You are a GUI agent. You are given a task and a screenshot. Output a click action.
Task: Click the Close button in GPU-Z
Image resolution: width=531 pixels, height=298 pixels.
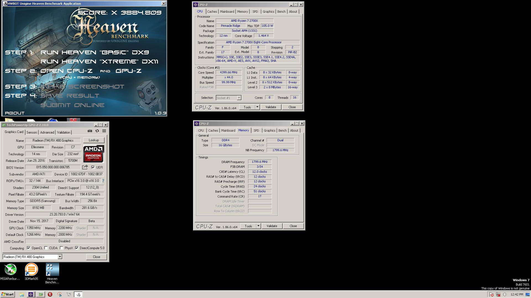(97, 257)
